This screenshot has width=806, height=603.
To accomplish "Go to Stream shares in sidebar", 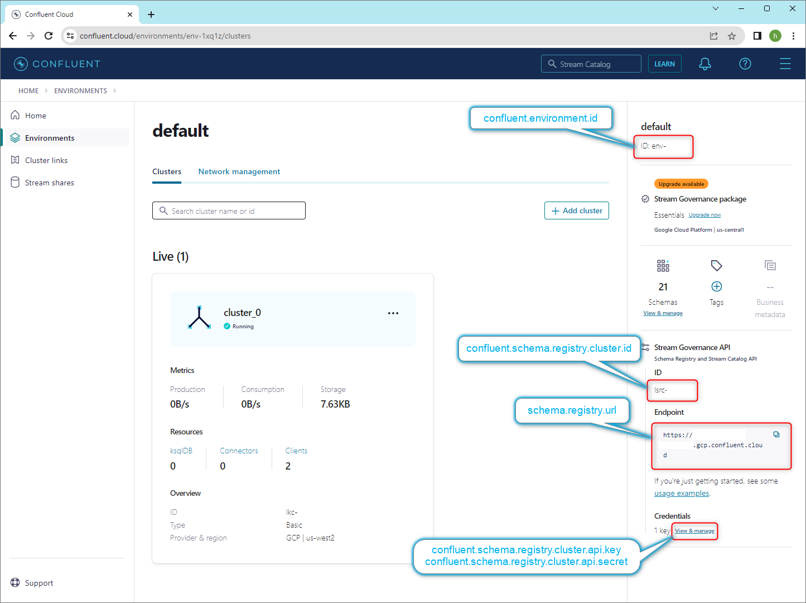I will coord(49,183).
